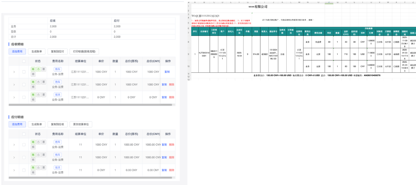Viewport: 416px width, 185px height.
Task: Expand the first row in 应收明细 table
Action: click(x=14, y=72)
